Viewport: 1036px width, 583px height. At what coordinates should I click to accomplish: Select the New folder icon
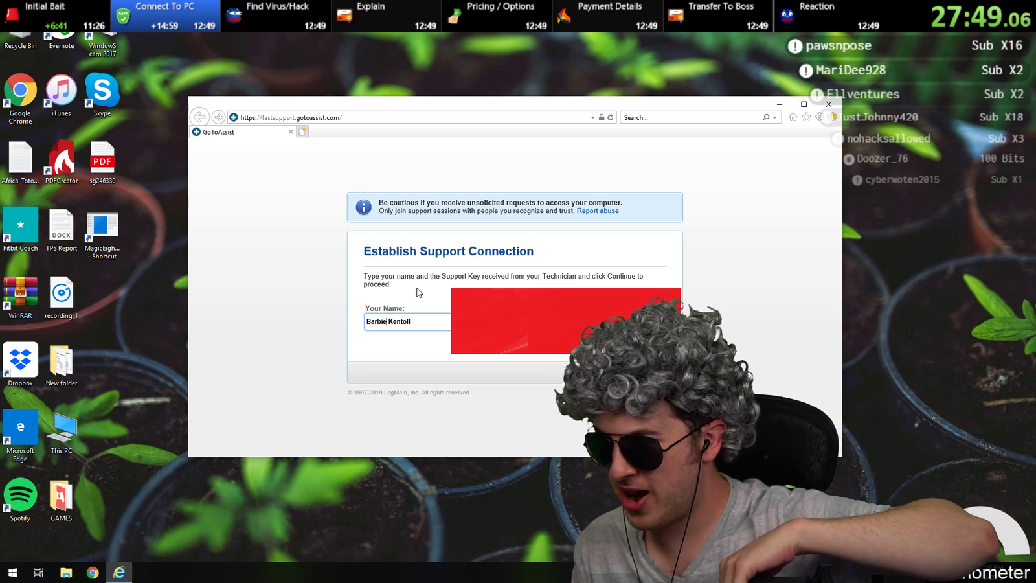click(x=62, y=365)
